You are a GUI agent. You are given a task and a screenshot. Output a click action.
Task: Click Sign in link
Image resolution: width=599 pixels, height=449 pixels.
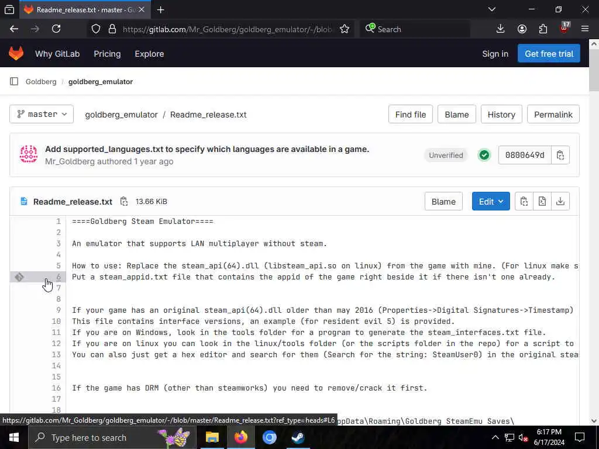click(495, 54)
